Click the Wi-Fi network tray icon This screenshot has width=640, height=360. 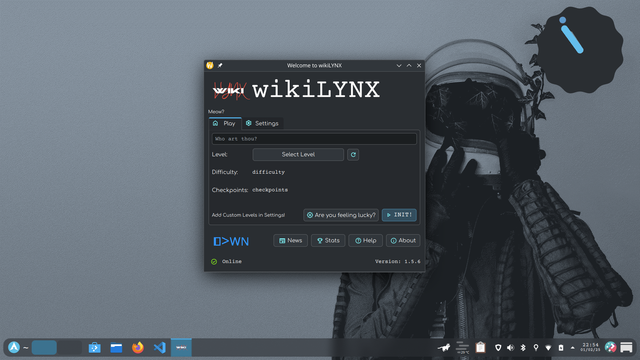click(x=548, y=348)
